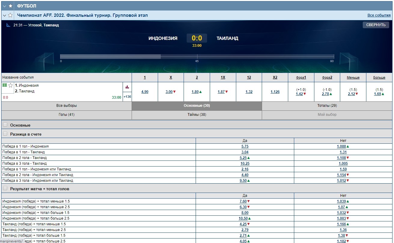Click the corner kick event icon
This screenshot has width=394, height=243.
8,25
